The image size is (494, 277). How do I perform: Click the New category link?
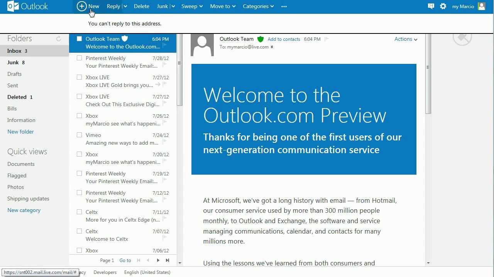24,210
